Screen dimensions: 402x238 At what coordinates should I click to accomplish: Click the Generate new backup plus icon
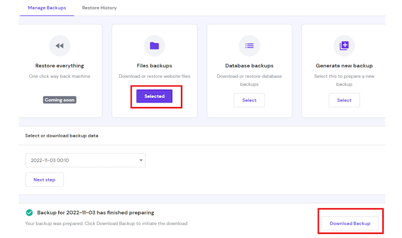tap(344, 46)
